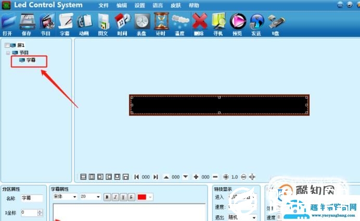Click the 保存 (Save) toolbar icon
Viewport: 360px width, 221px height.
(27, 23)
